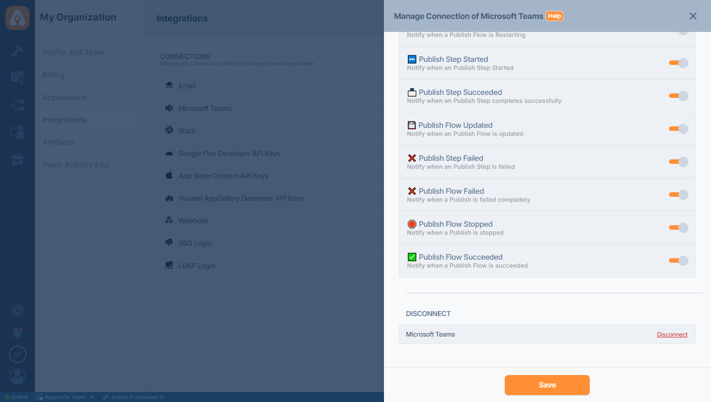Click the Publish Flow Updated floppy icon
711x402 pixels.
(412, 125)
